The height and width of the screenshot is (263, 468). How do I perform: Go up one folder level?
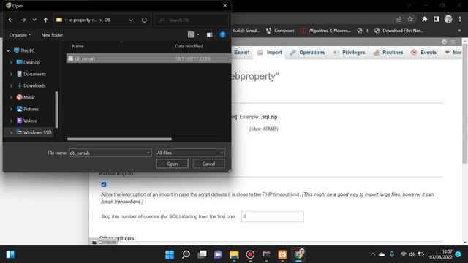click(x=45, y=20)
